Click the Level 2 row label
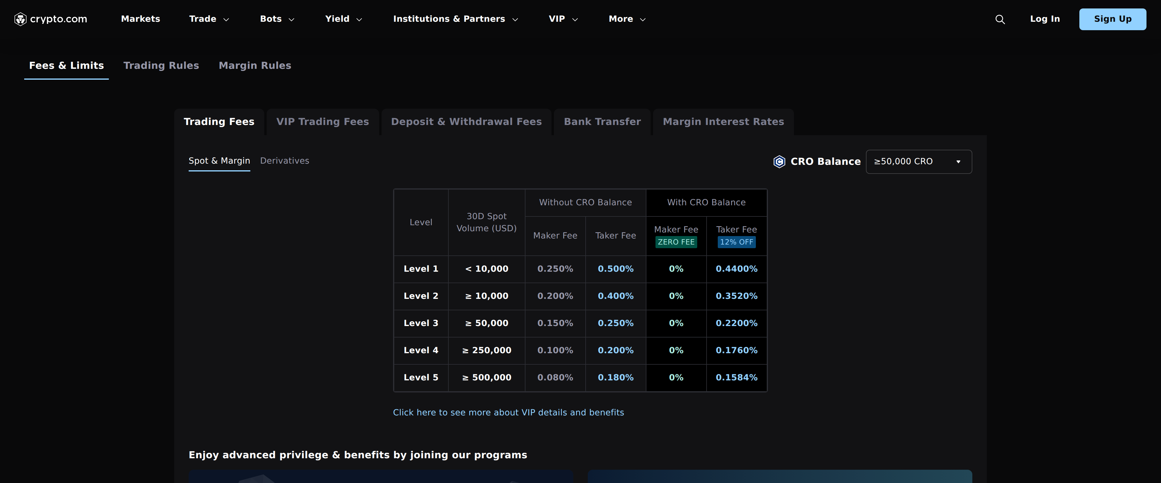 click(x=421, y=296)
